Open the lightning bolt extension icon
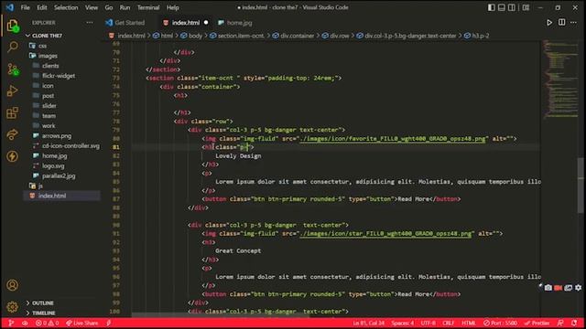This screenshot has height=329, width=586. [x=12, y=156]
